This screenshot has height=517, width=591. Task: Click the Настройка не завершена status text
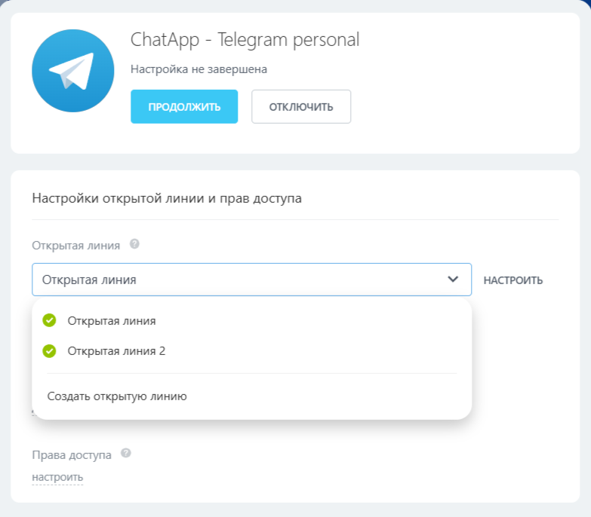click(199, 69)
